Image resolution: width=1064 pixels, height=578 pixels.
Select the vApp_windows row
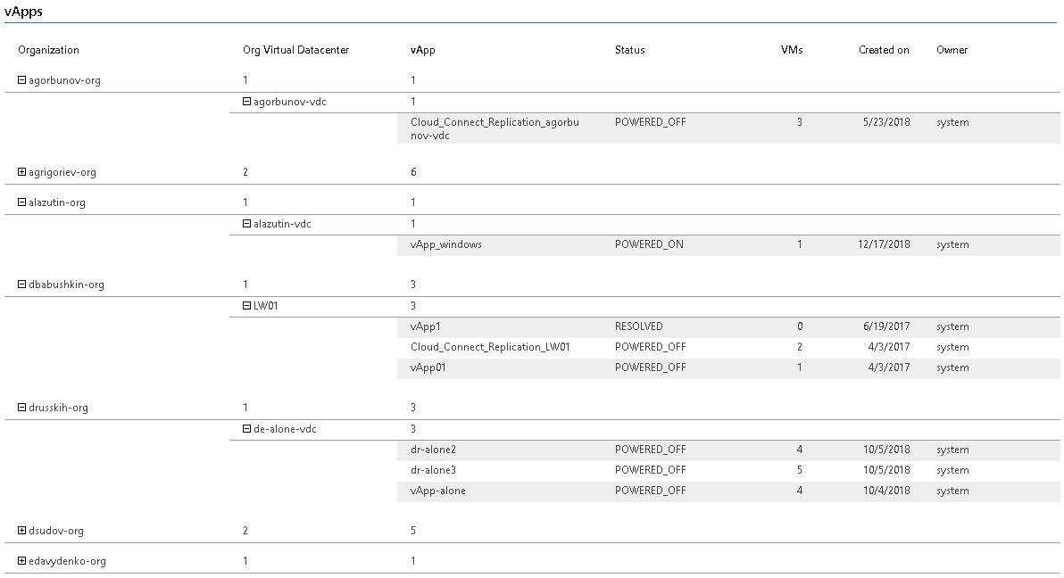tap(446, 244)
